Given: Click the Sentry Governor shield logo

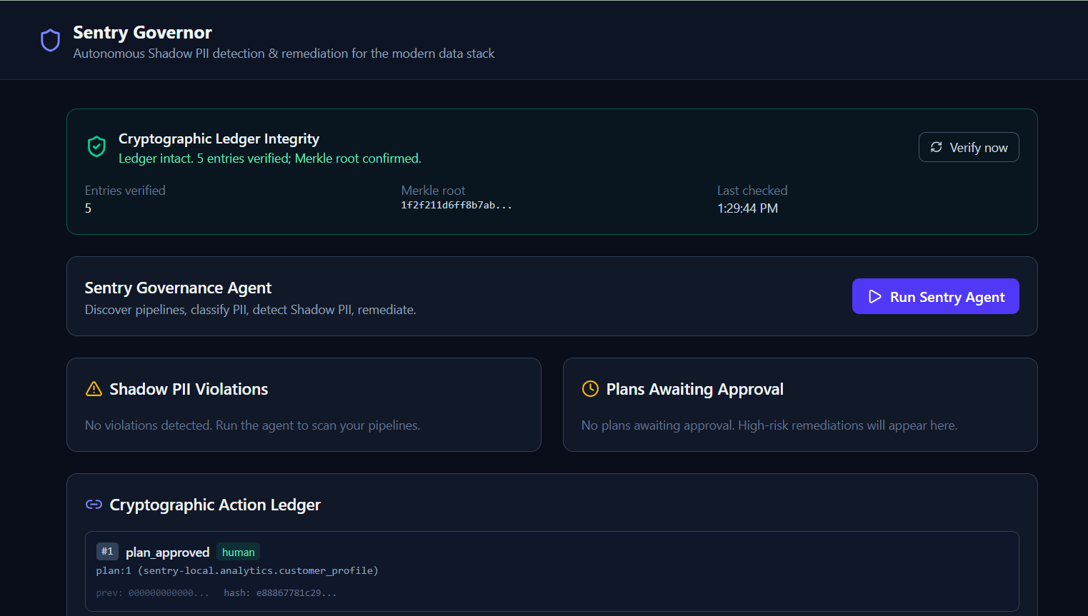Looking at the screenshot, I should coord(50,41).
